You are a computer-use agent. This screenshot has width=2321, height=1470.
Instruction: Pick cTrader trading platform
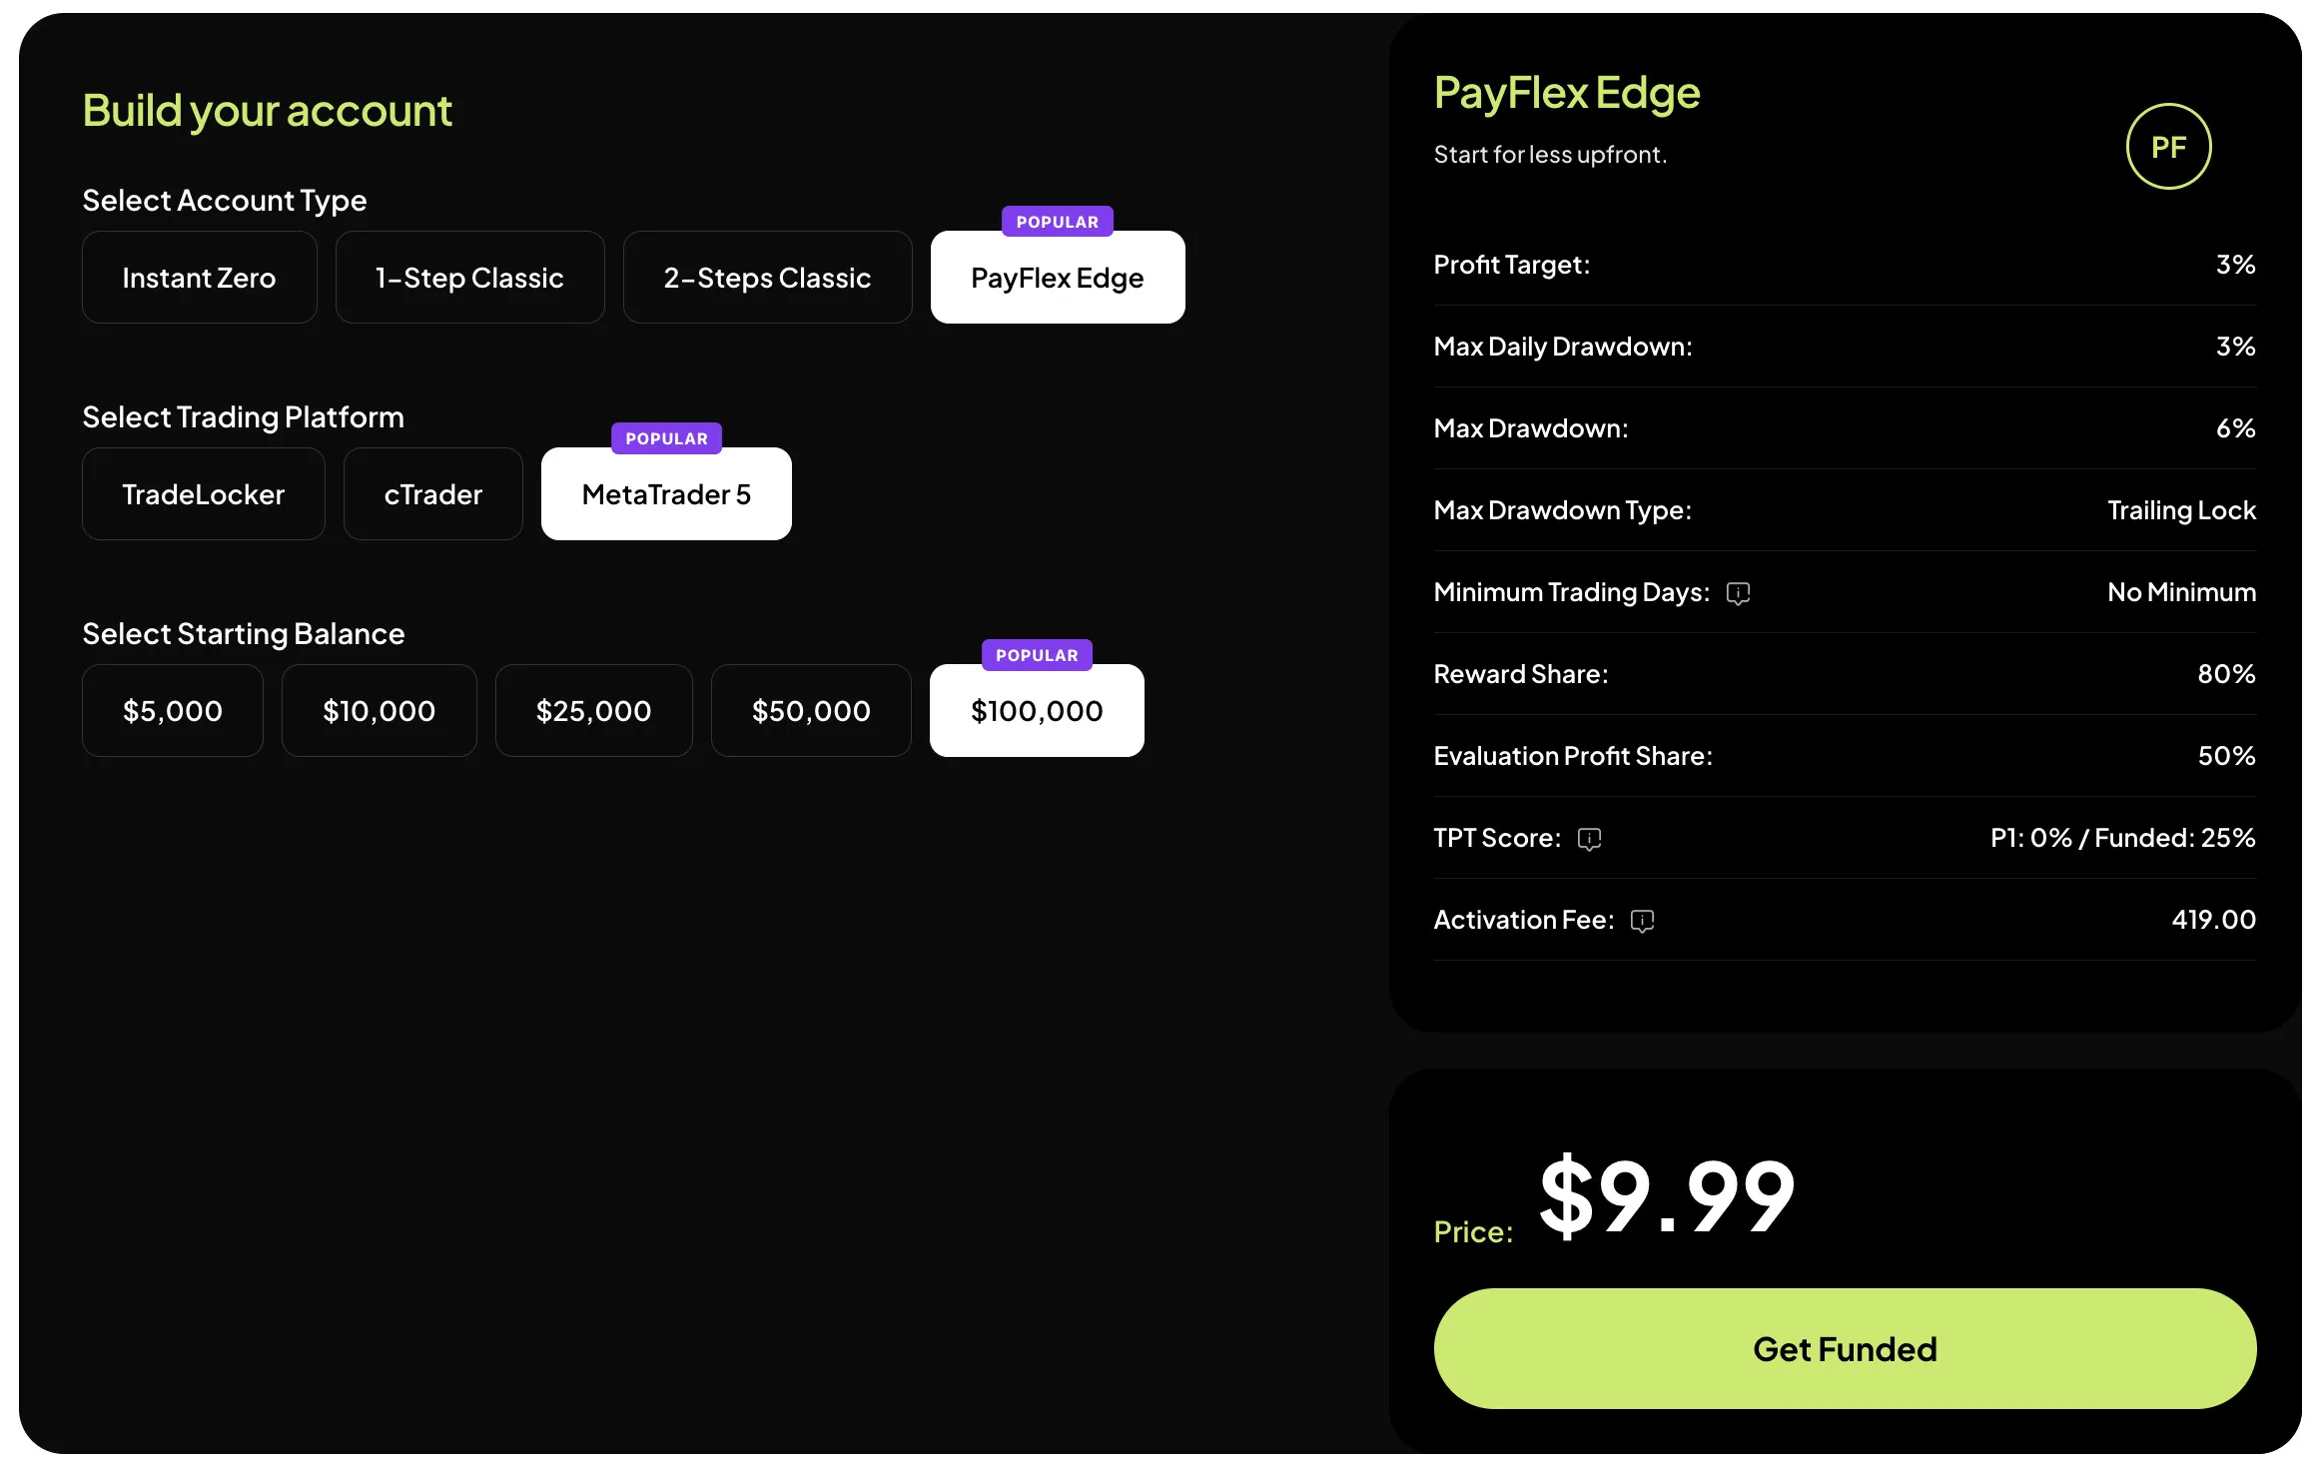(433, 494)
